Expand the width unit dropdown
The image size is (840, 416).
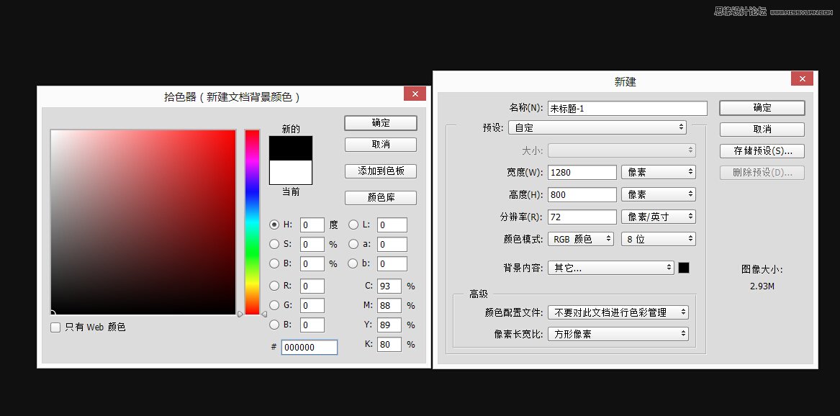click(x=658, y=172)
